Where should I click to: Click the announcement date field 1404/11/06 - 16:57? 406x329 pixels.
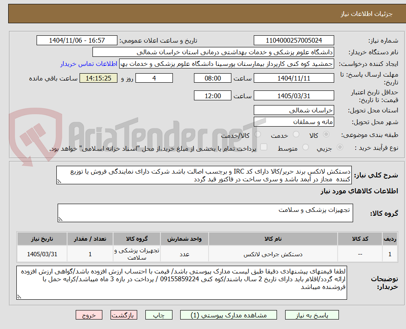pos(77,40)
